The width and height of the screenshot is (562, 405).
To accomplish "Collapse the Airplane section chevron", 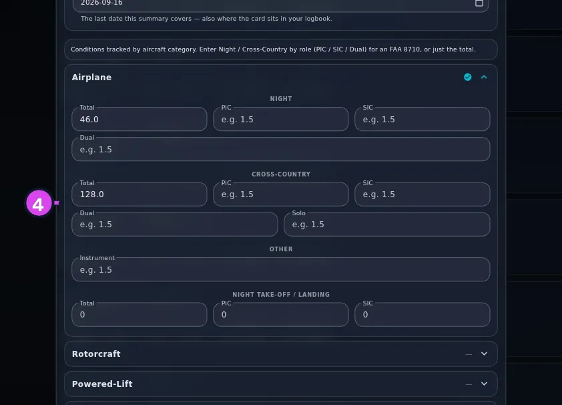I will pos(484,77).
